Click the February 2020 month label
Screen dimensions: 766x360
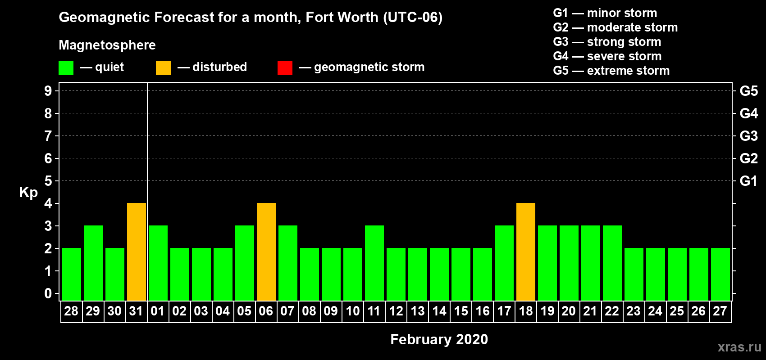coord(439,339)
